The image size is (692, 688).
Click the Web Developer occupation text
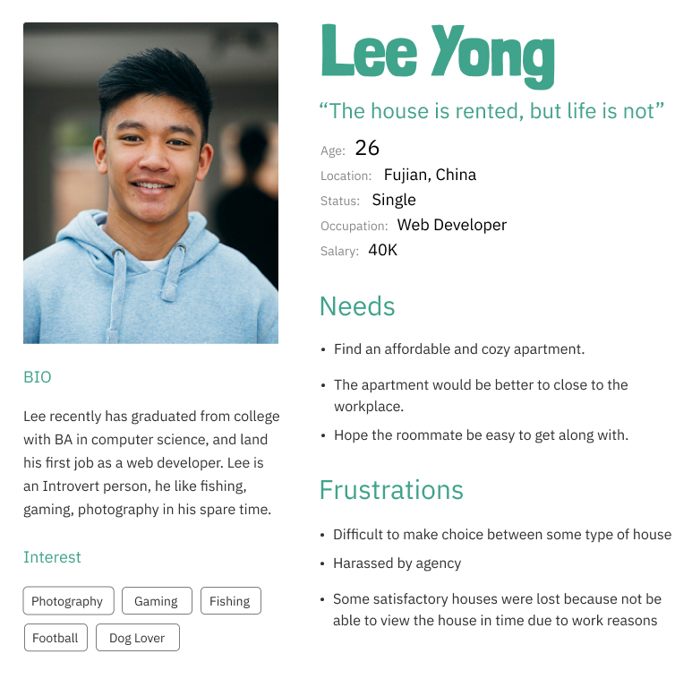(452, 225)
